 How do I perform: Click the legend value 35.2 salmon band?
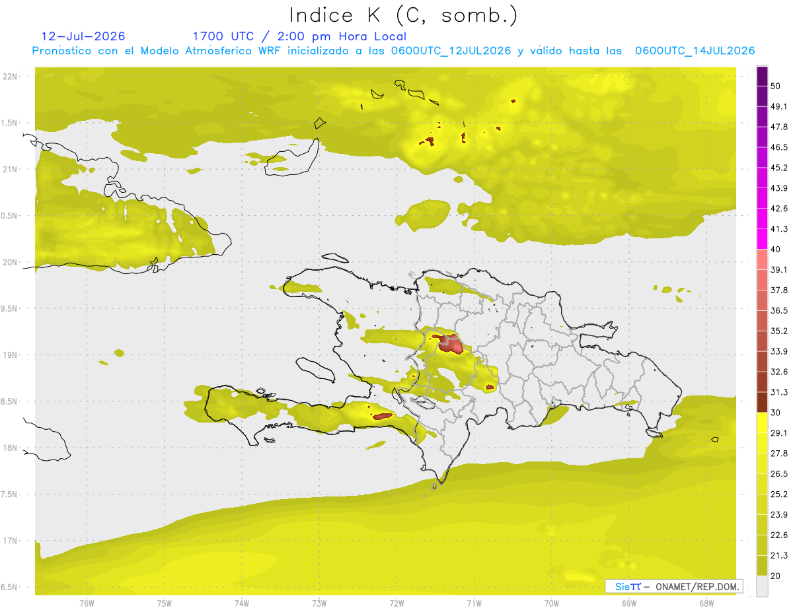point(762,331)
